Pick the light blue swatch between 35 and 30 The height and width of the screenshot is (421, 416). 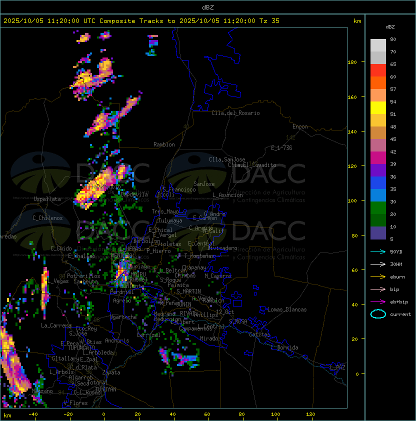(x=378, y=195)
